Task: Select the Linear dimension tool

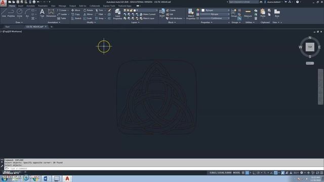Action: coord(62,10)
